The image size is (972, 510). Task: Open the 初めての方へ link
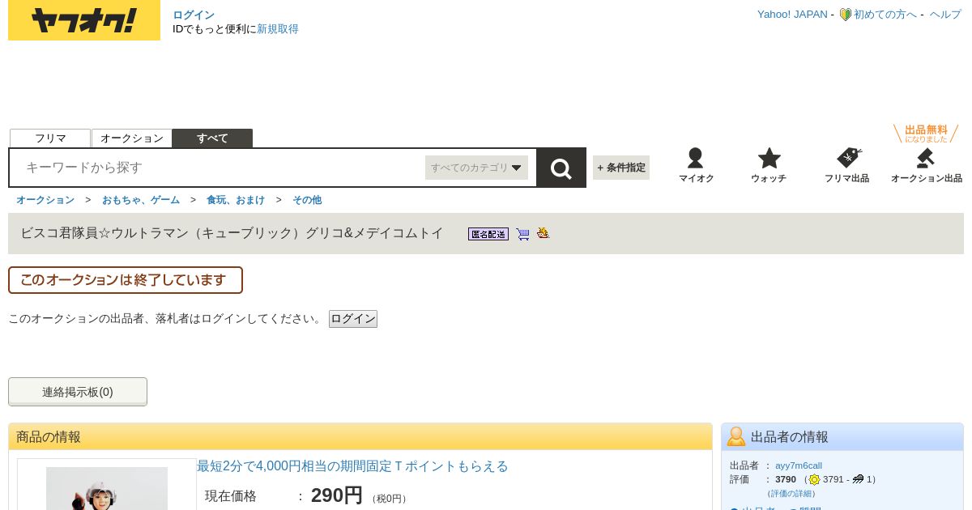click(x=885, y=15)
